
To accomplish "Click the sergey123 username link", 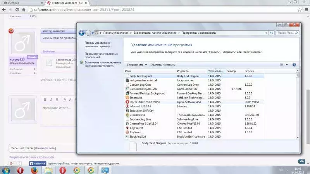I will [17, 60].
